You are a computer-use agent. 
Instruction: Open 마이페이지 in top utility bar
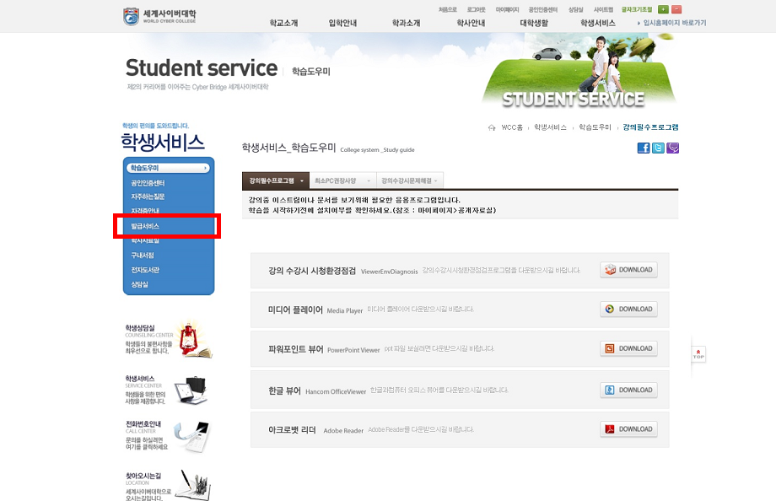pyautogui.click(x=507, y=9)
